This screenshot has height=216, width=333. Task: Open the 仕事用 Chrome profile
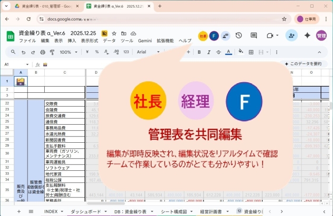(307, 19)
